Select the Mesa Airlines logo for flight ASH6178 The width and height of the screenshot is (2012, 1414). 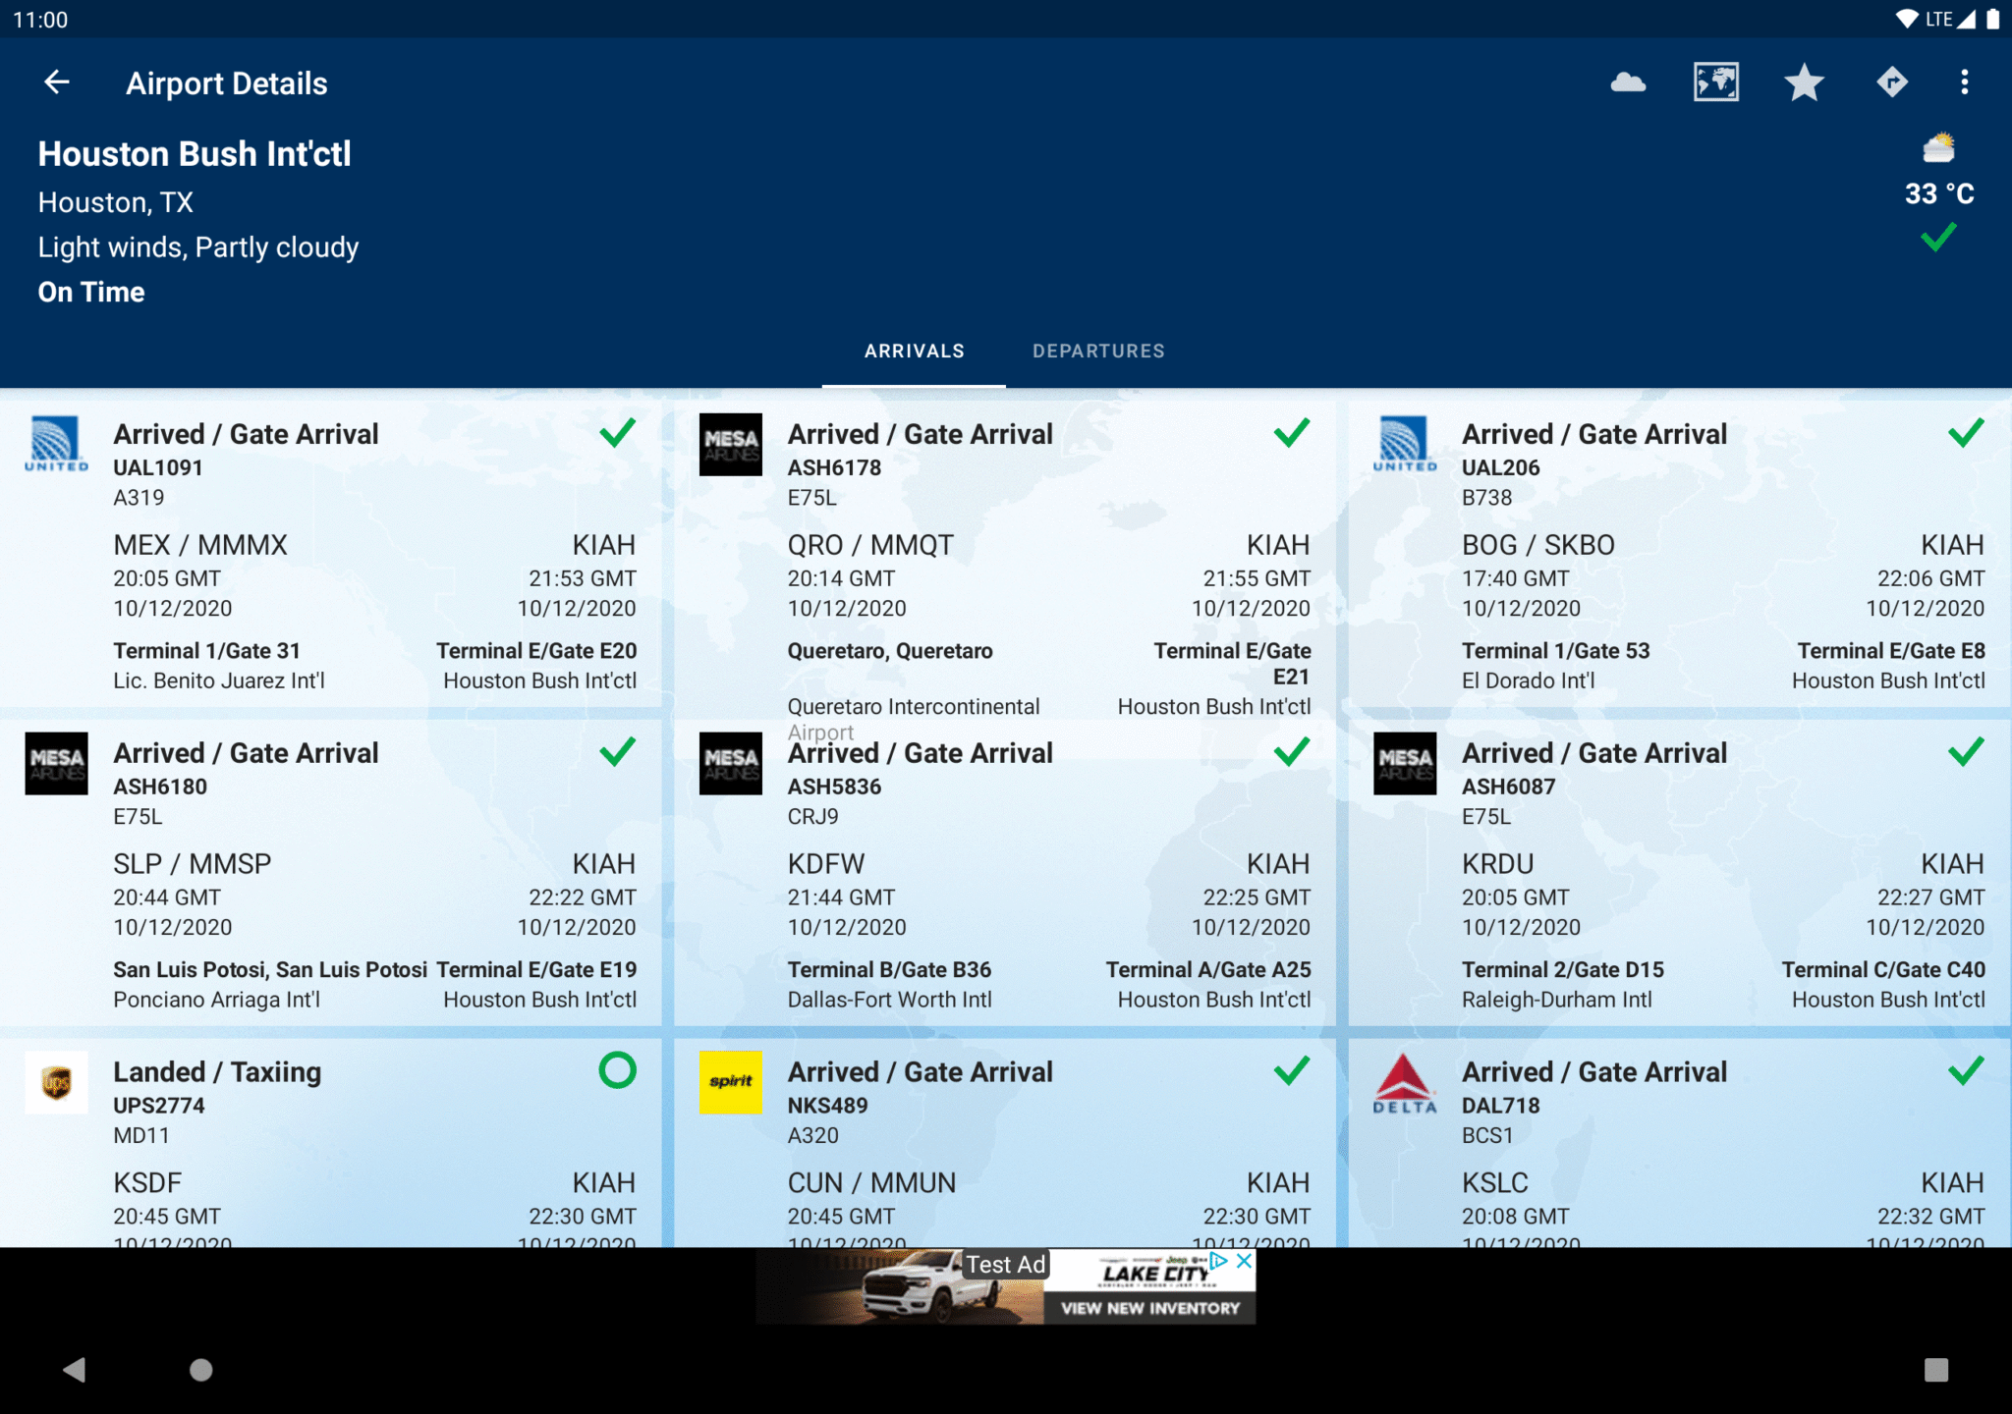click(730, 445)
